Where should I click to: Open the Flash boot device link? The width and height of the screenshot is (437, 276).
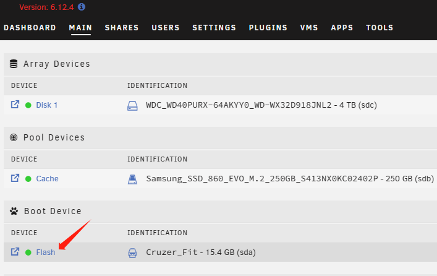[46, 252]
